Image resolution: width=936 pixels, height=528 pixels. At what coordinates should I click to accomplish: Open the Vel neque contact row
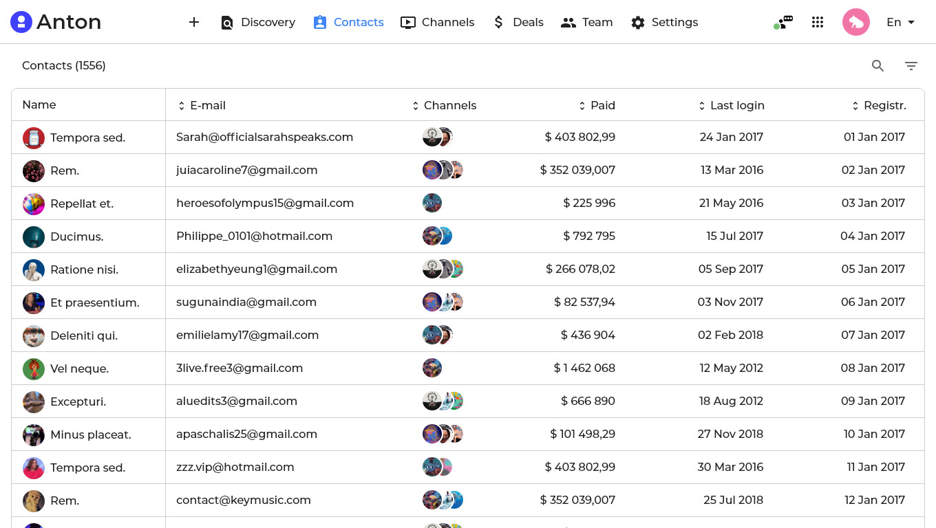click(x=79, y=368)
